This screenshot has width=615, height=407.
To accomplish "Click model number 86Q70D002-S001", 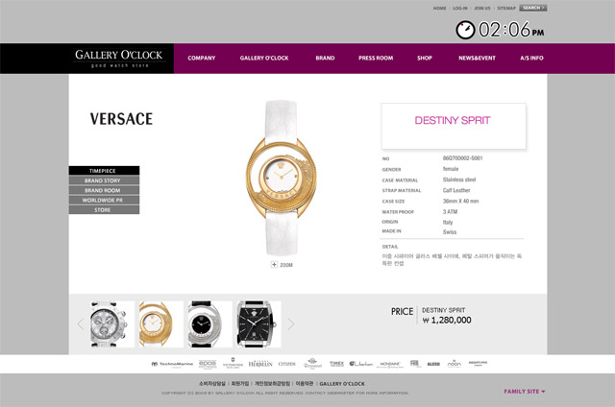I will tap(463, 158).
